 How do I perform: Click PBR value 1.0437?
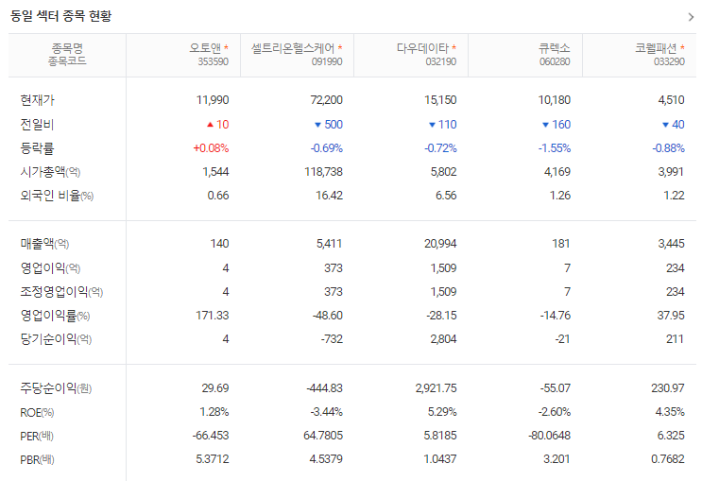pyautogui.click(x=440, y=459)
